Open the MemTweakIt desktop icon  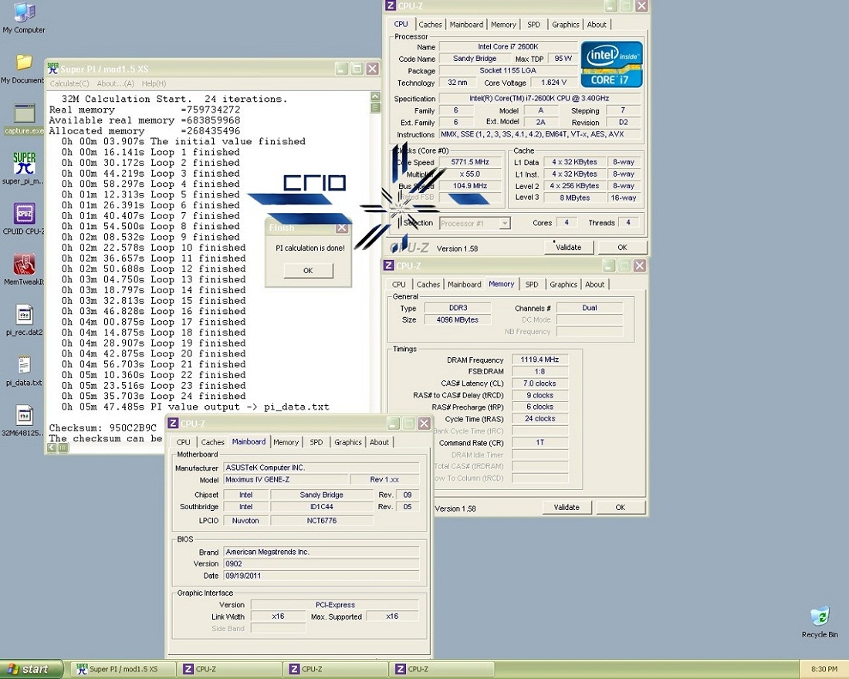[x=24, y=265]
